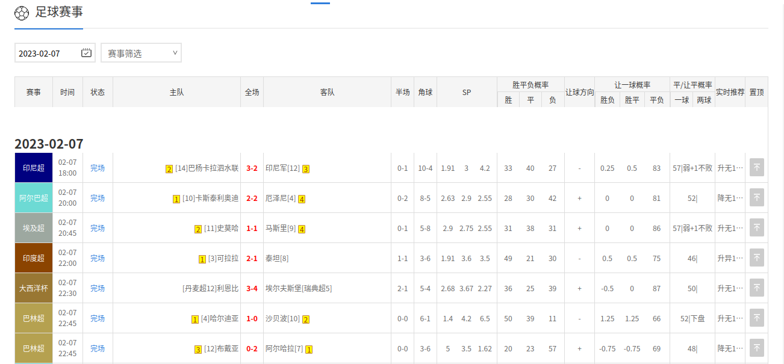Click yellow card badge of 巴杨卡拉泗水联
This screenshot has height=364, width=784.
(x=169, y=169)
